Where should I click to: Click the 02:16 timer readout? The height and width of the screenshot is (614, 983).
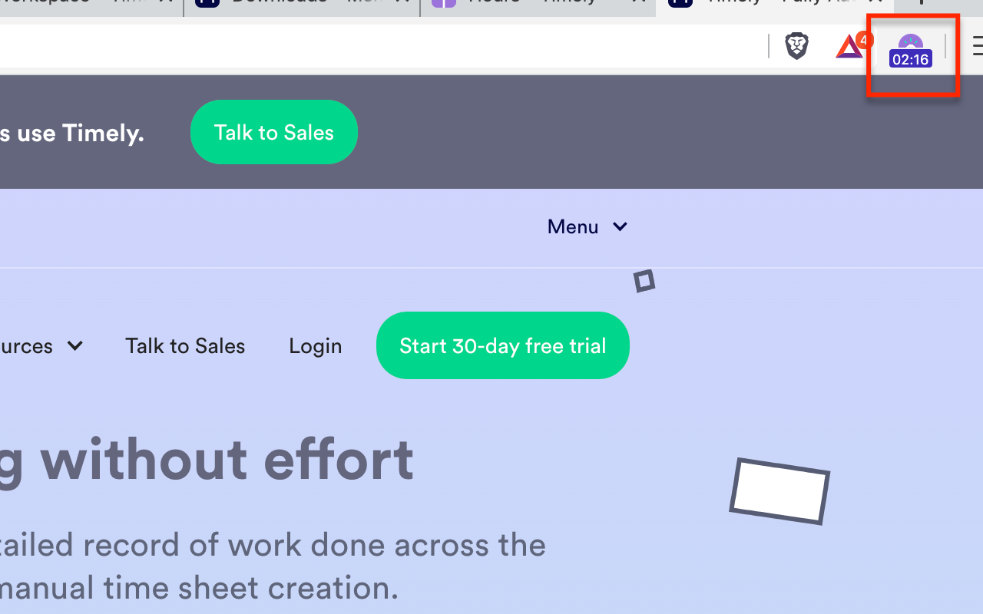(x=910, y=59)
